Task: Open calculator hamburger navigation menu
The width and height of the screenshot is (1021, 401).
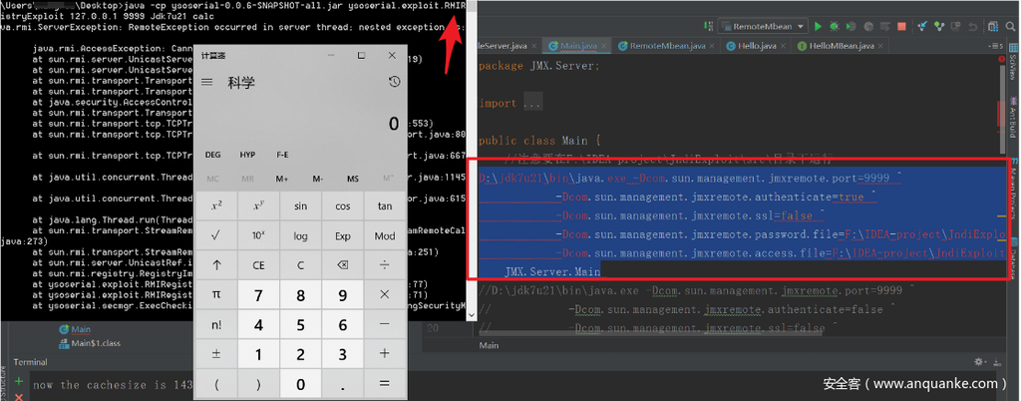Action: click(x=207, y=82)
